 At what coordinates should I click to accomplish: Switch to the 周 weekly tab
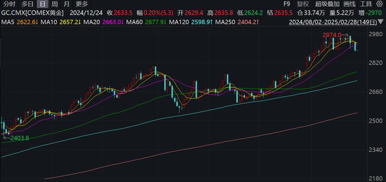tap(55, 4)
